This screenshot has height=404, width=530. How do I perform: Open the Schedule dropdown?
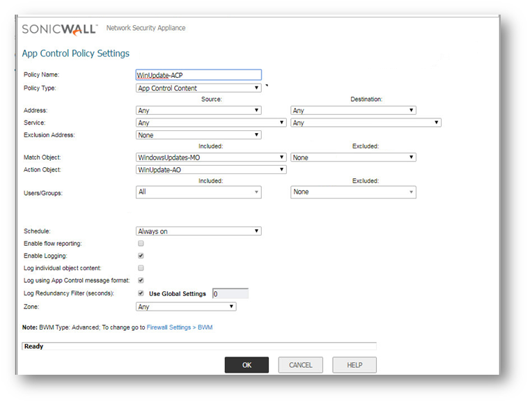(198, 231)
